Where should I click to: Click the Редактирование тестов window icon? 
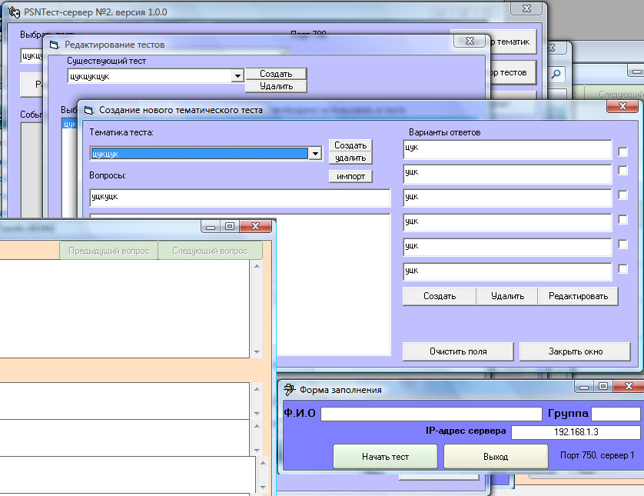[x=55, y=45]
